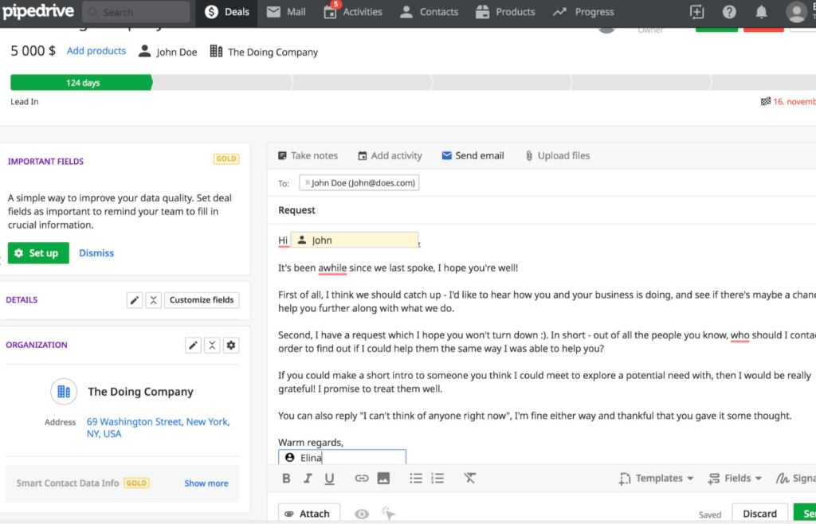
Task: Expand the Fields dropdown
Action: click(x=734, y=478)
